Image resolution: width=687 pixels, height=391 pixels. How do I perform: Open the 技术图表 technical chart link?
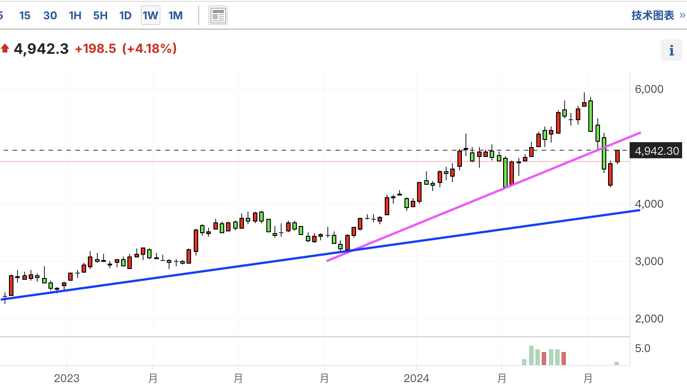coord(653,15)
